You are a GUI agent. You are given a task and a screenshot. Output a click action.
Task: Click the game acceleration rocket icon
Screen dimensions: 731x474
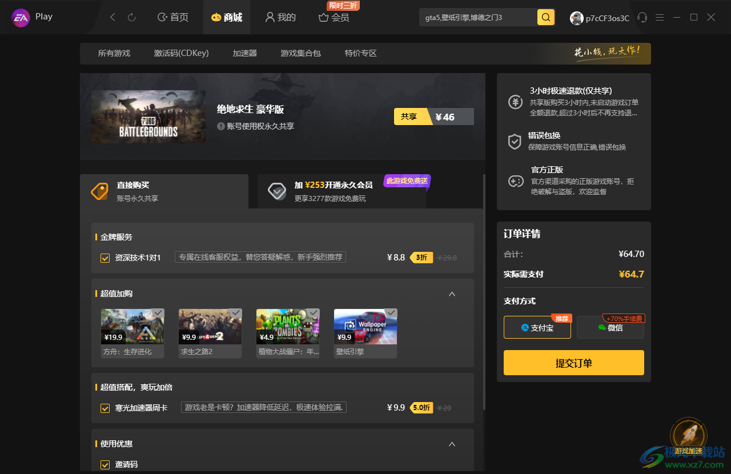688,436
